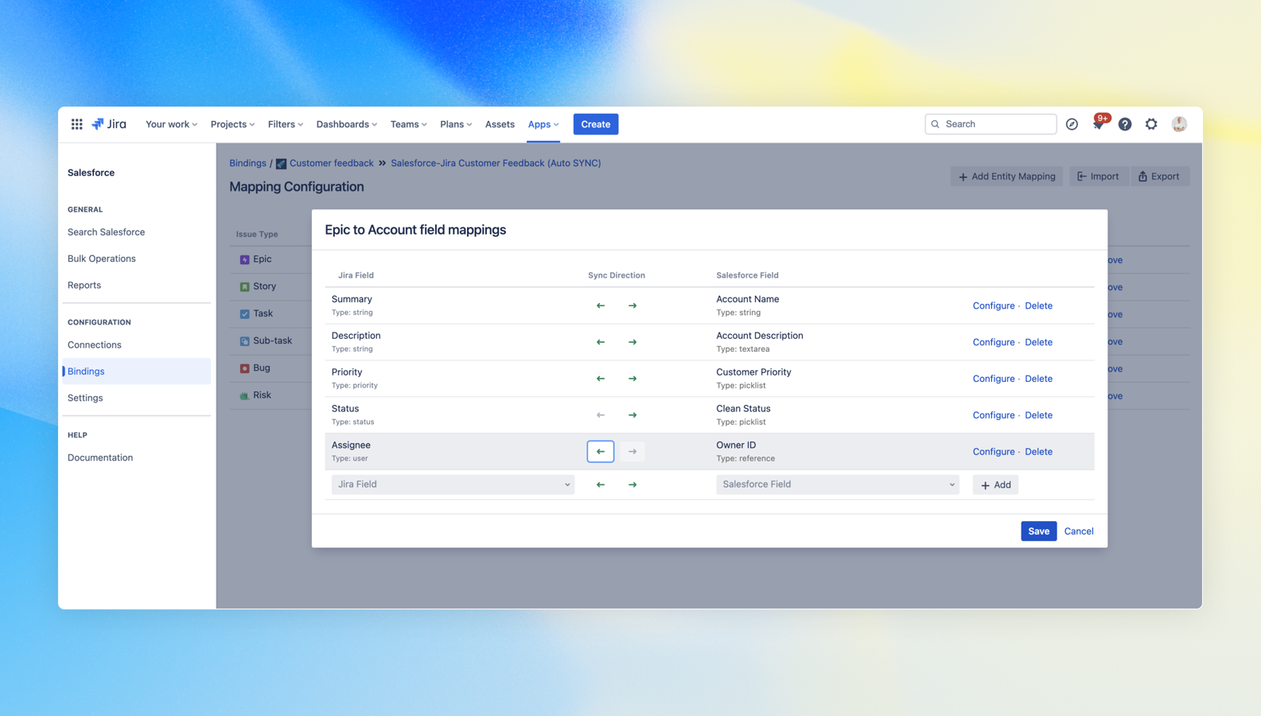Click Configure for the Priority mapping

pyautogui.click(x=993, y=379)
